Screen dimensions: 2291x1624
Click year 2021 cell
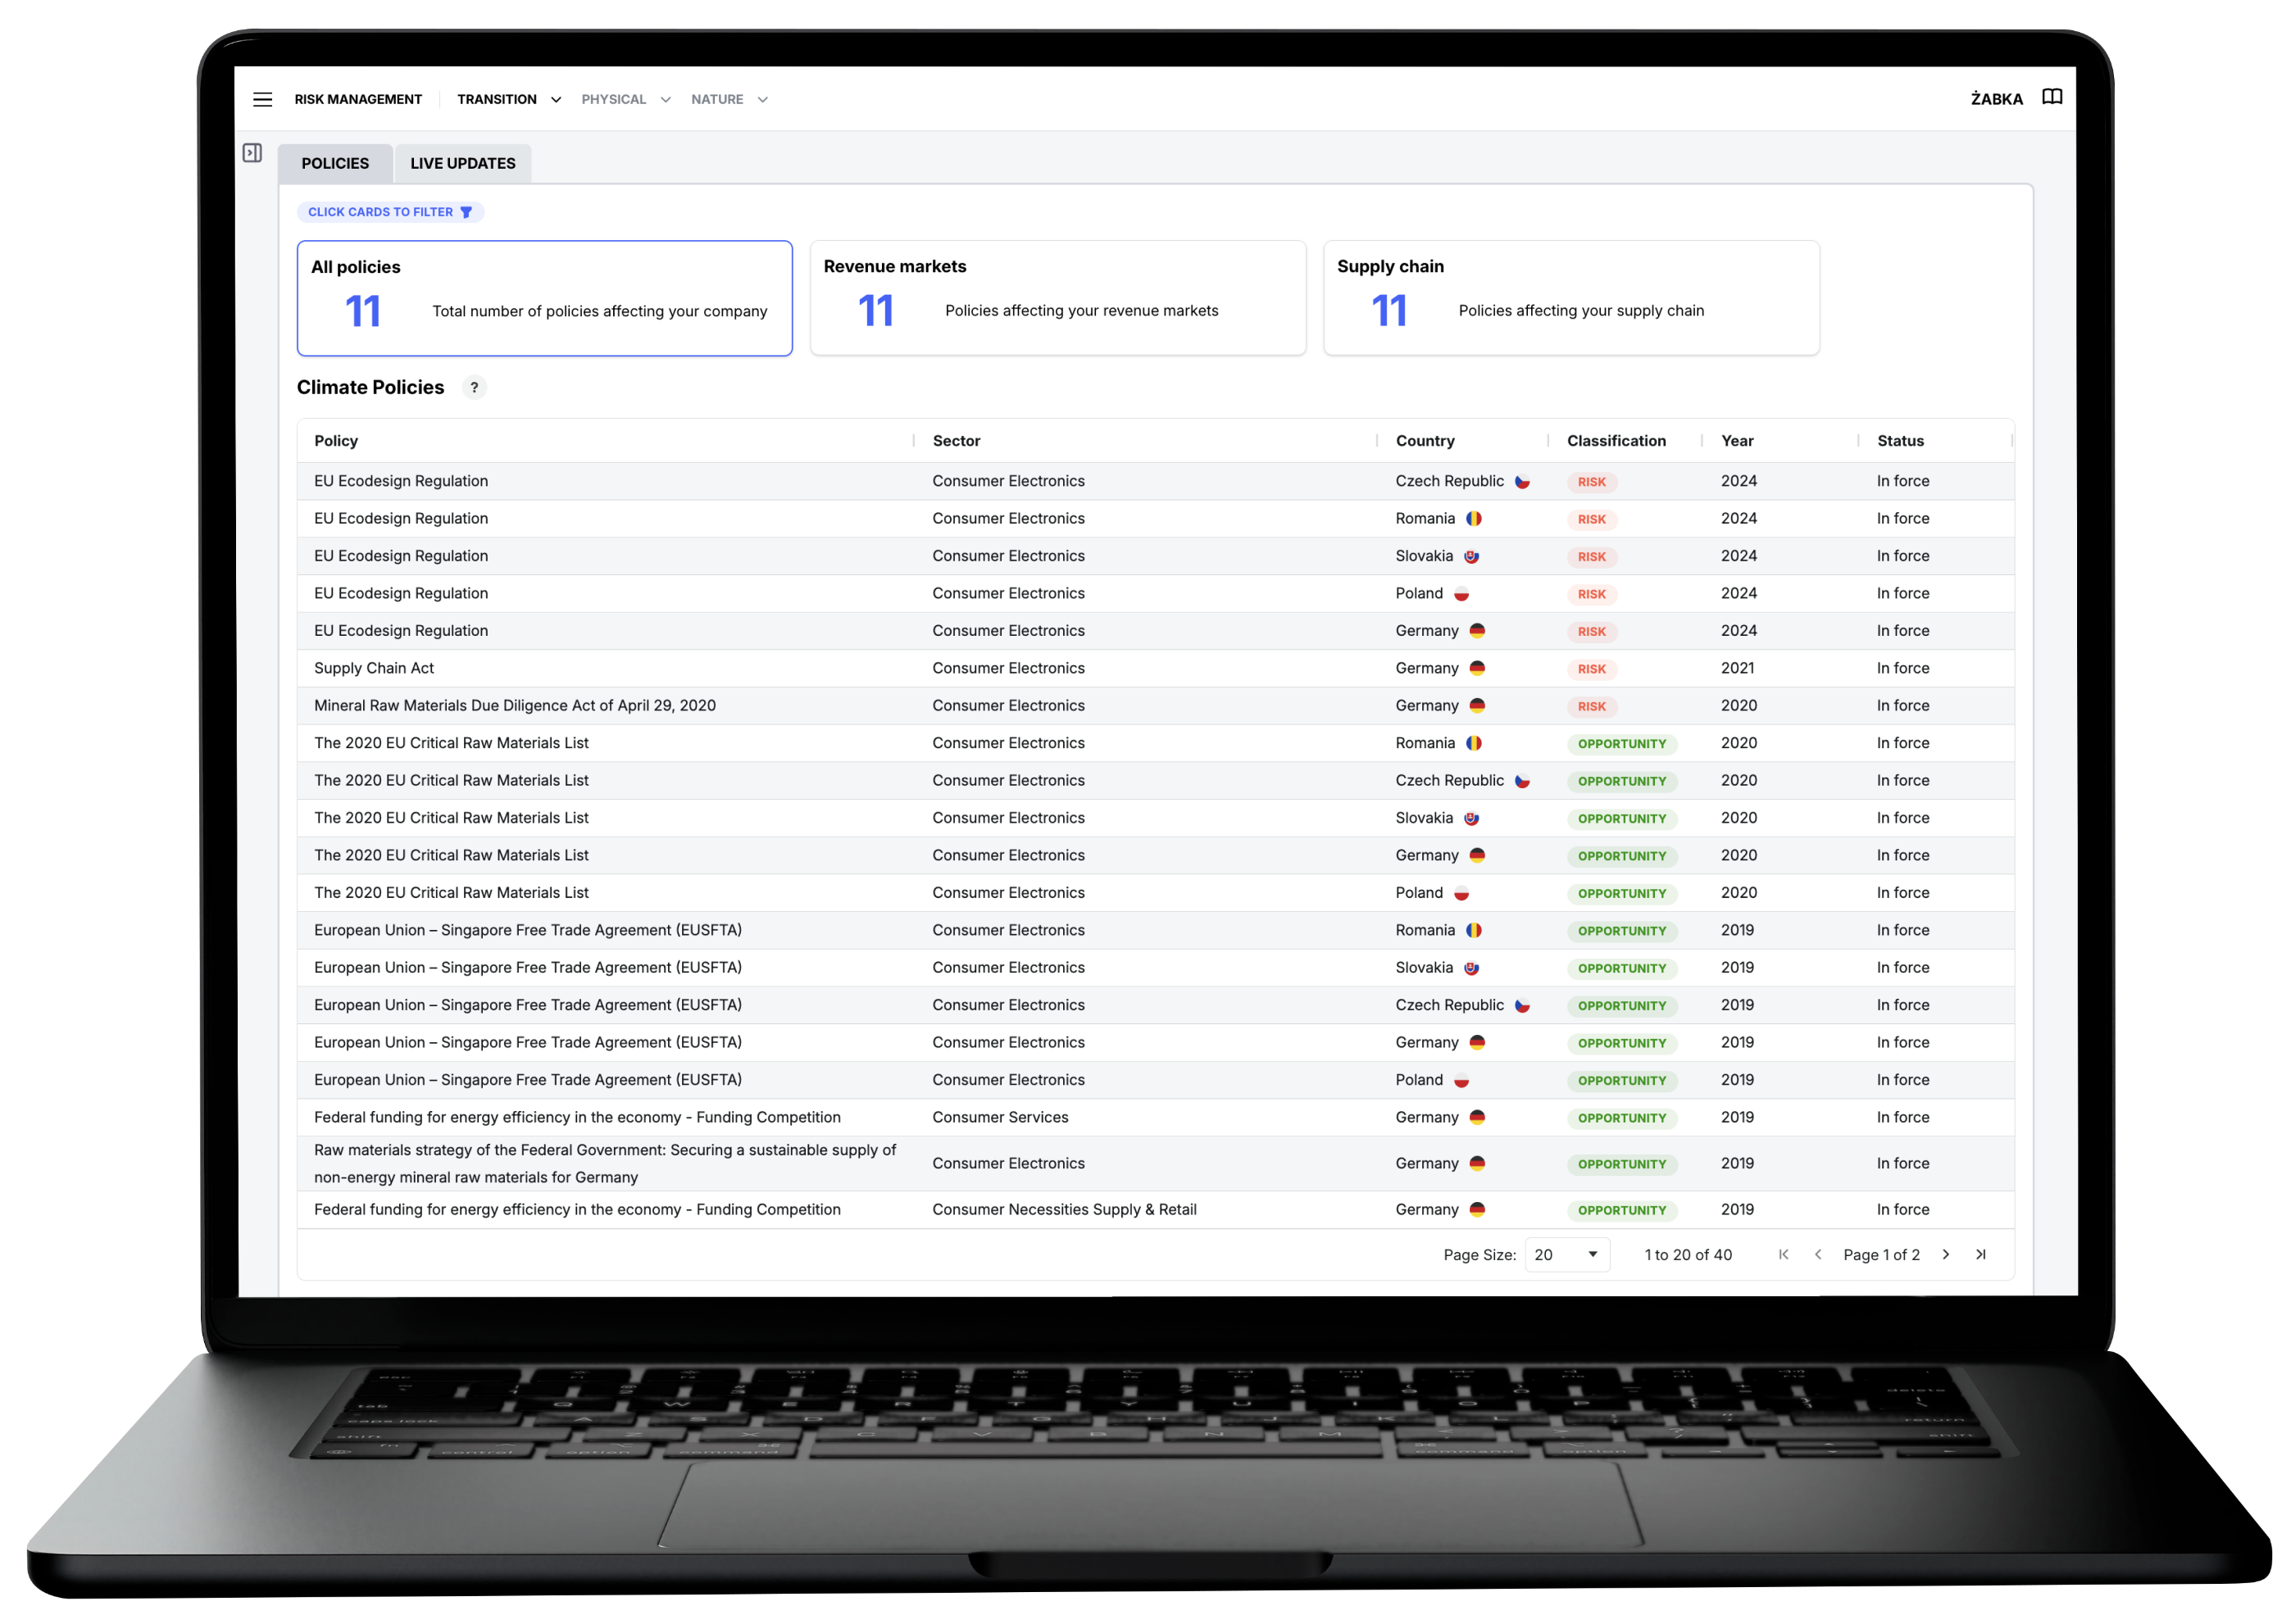[1737, 668]
